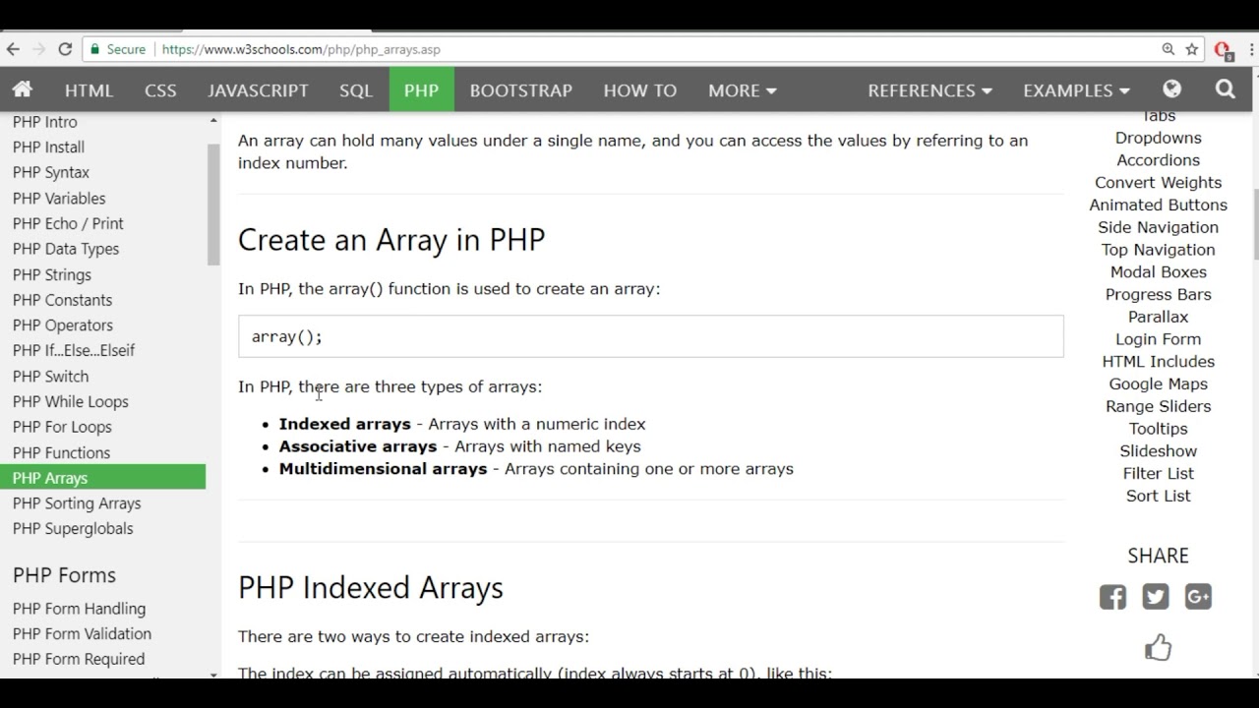Open PHP Superglobals in sidebar

[x=73, y=528]
